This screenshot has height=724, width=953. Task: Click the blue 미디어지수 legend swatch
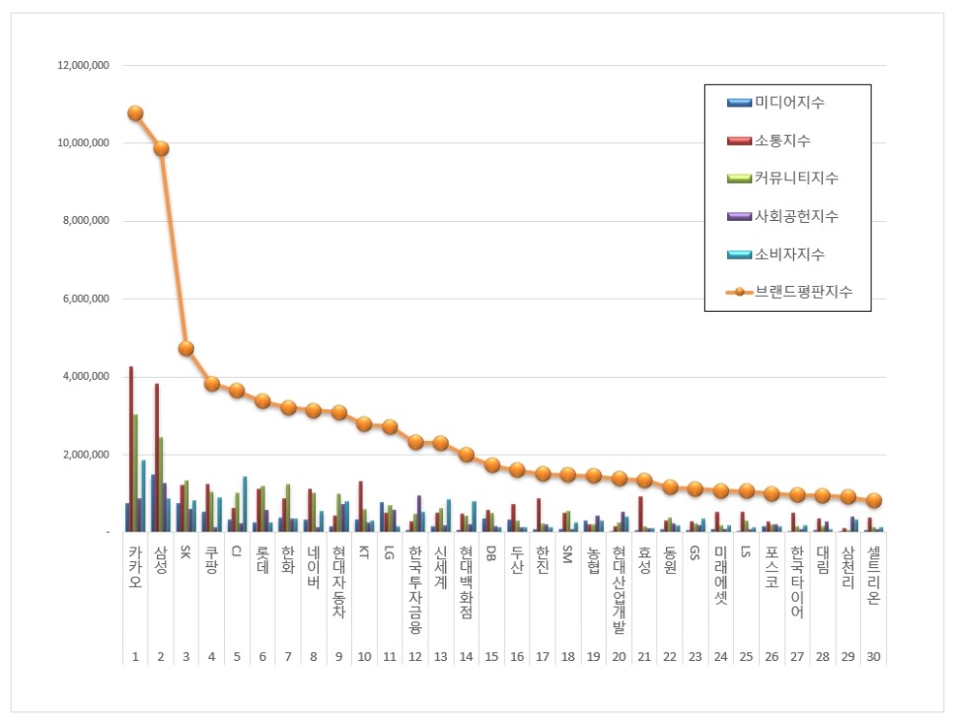pyautogui.click(x=739, y=103)
